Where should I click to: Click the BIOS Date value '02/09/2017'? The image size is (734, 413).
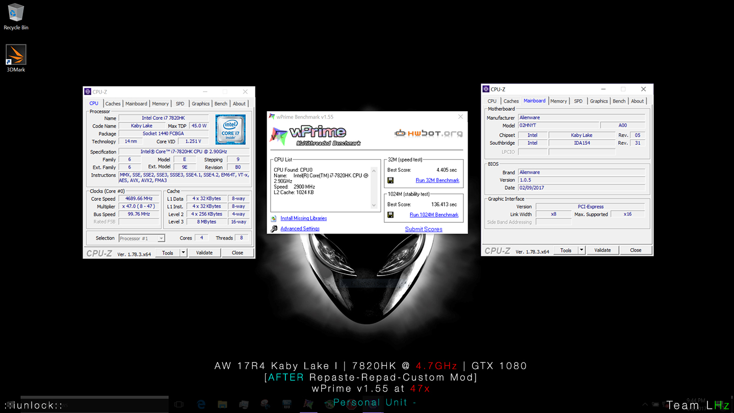tap(582, 188)
